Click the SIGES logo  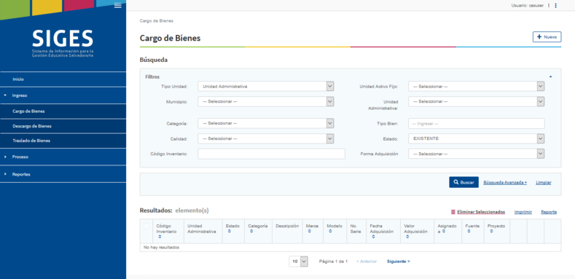coord(63,43)
